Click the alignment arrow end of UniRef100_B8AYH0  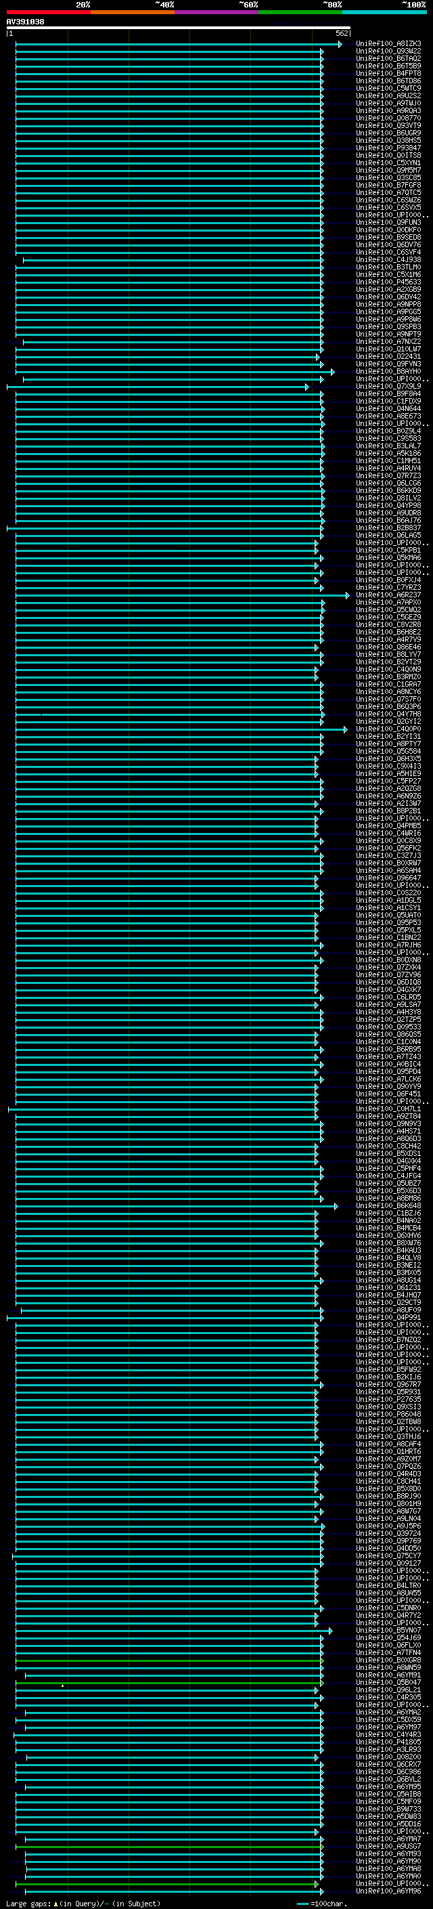333,372
